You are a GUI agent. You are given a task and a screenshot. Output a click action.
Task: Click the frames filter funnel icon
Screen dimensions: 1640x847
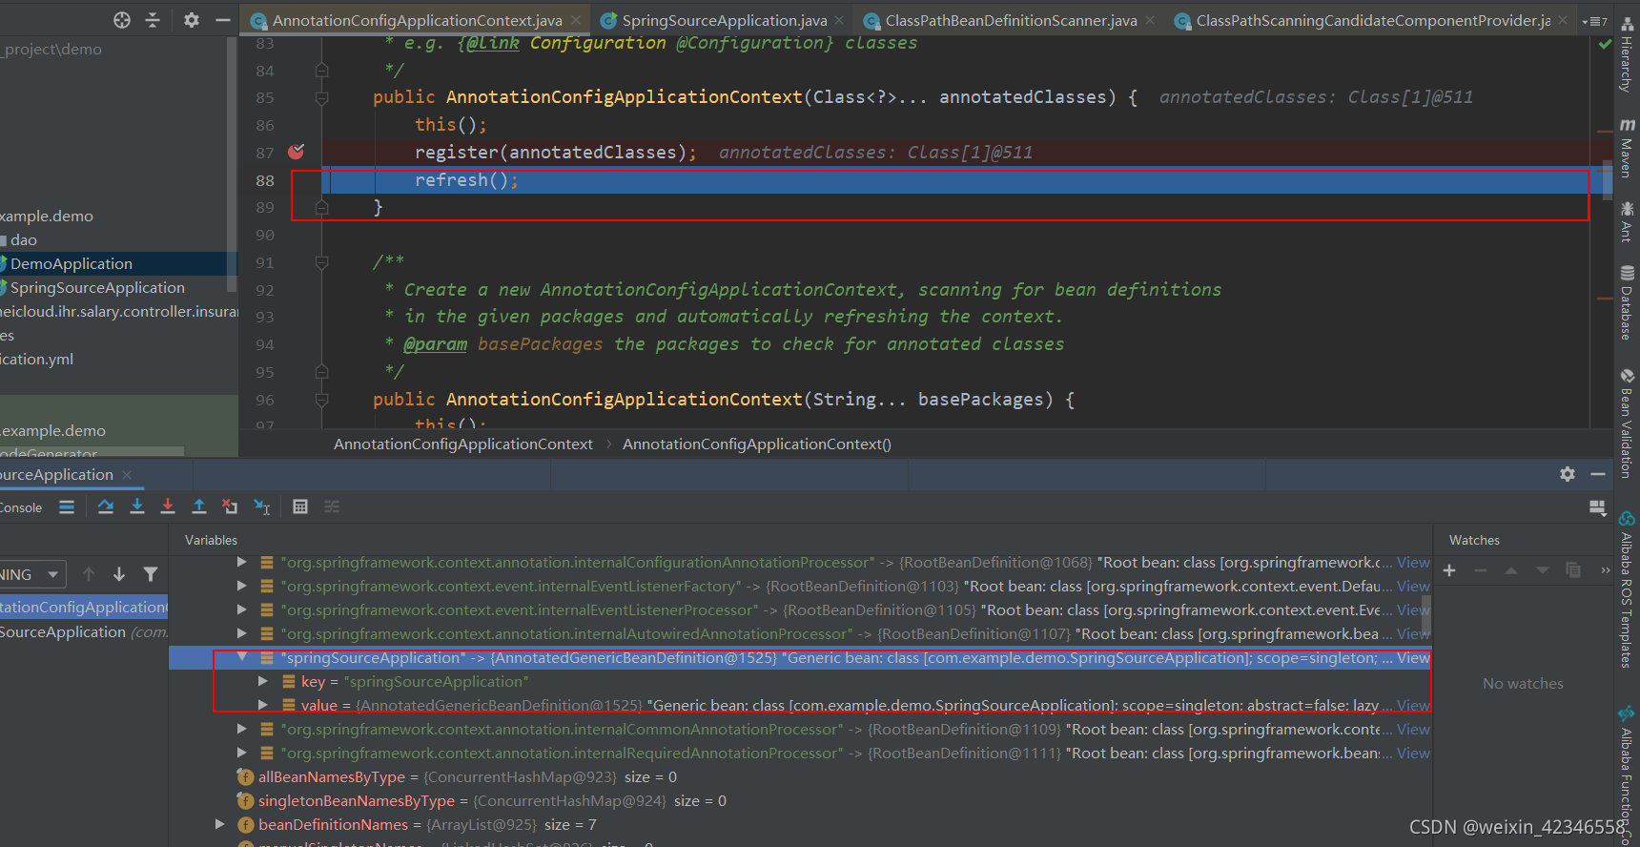(151, 574)
